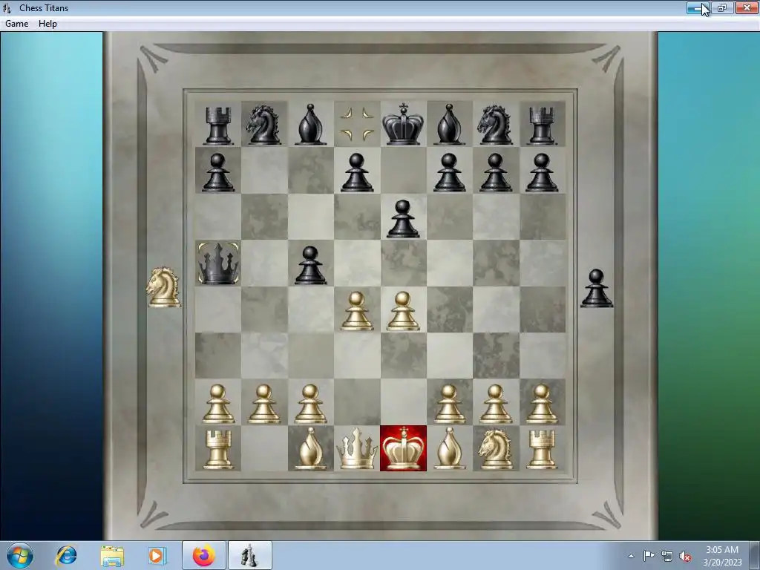Open the Game menu
This screenshot has height=570, width=760.
click(16, 23)
